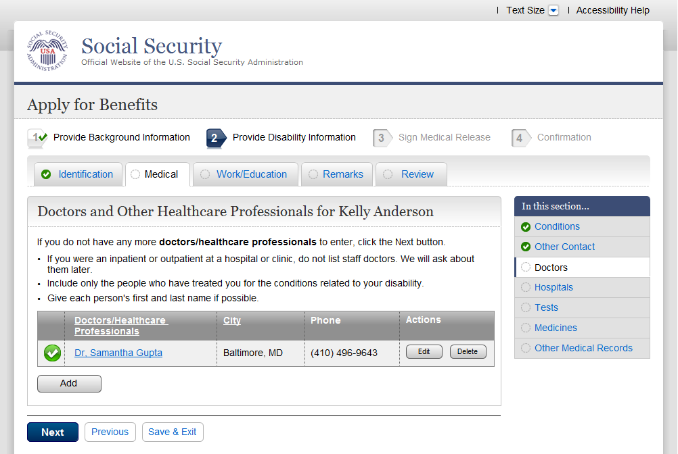Delete the Dr. Samantha Gupta entry
This screenshot has width=678, height=454.
click(468, 352)
